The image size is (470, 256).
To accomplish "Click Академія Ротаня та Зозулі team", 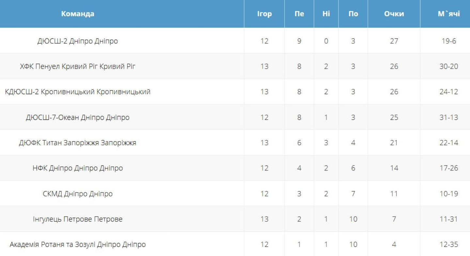I will tap(78, 245).
